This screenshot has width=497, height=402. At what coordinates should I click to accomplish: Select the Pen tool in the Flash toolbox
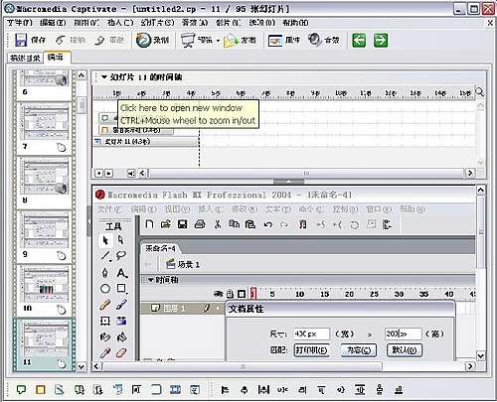105,272
